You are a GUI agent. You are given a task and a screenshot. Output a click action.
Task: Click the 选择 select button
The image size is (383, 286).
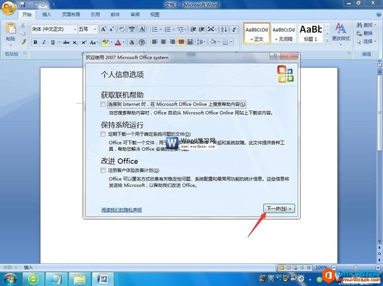[x=366, y=42]
